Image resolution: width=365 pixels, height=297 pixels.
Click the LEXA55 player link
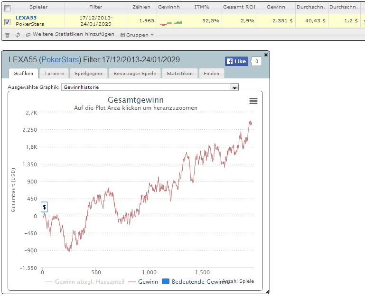click(x=26, y=18)
